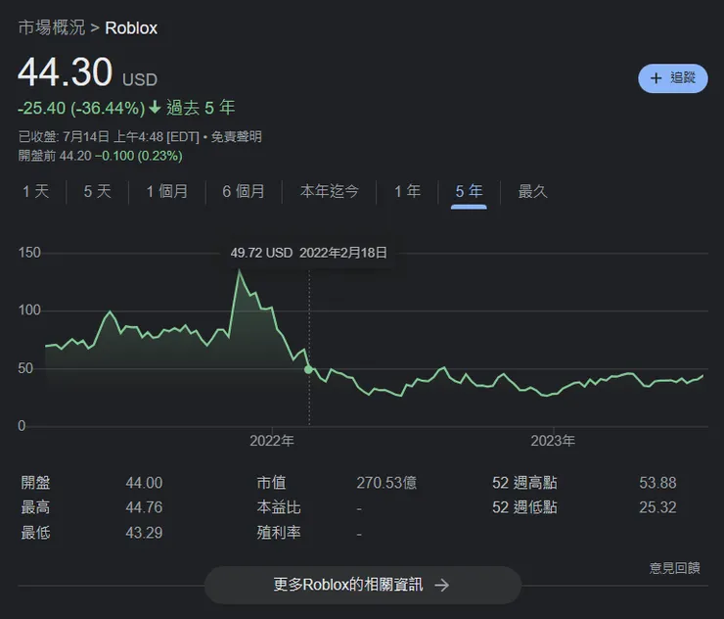Switch chart to the 1 天 tab
This screenshot has height=619, width=724.
point(35,191)
